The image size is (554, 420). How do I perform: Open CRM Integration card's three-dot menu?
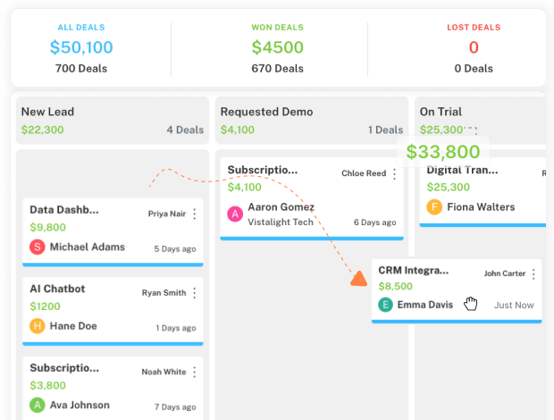(x=533, y=274)
